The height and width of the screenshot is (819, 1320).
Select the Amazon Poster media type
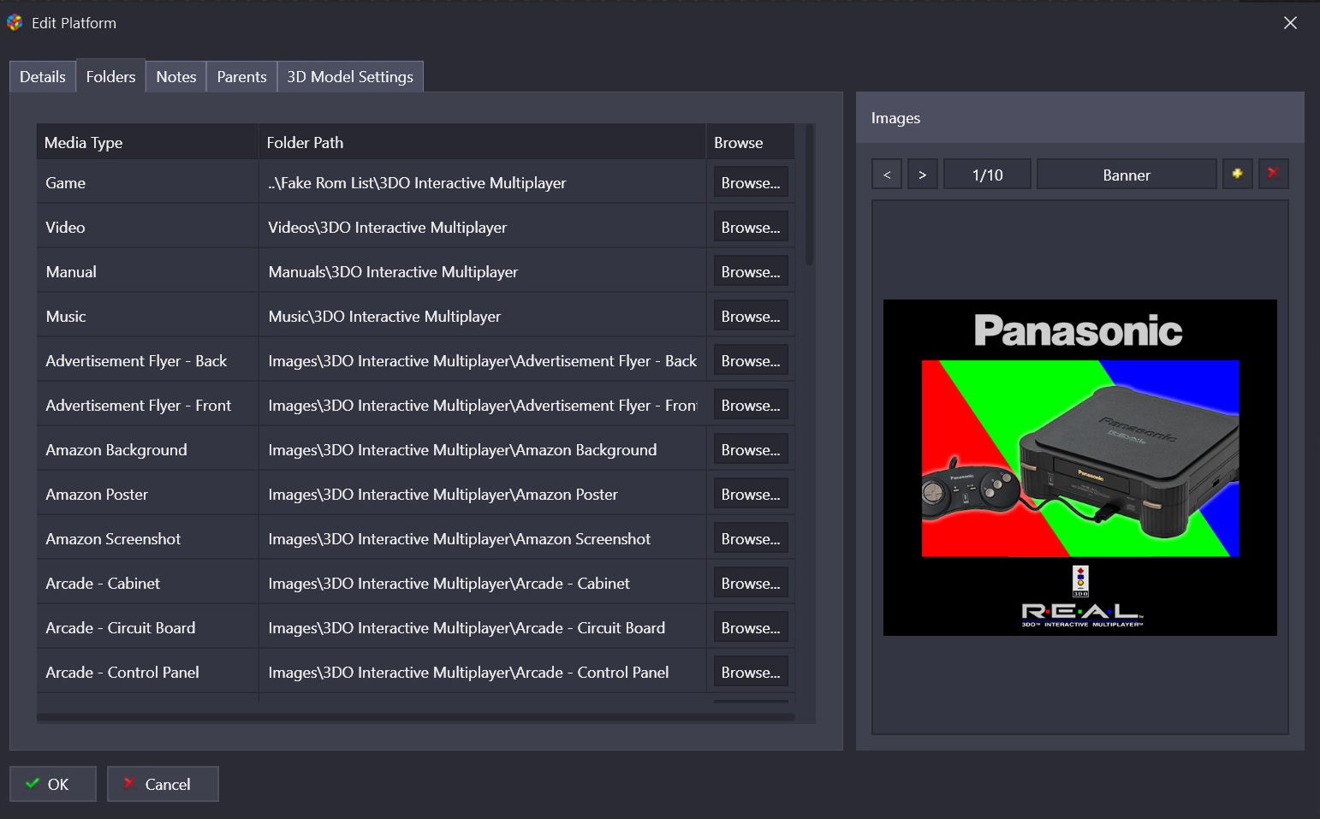pyautogui.click(x=147, y=494)
